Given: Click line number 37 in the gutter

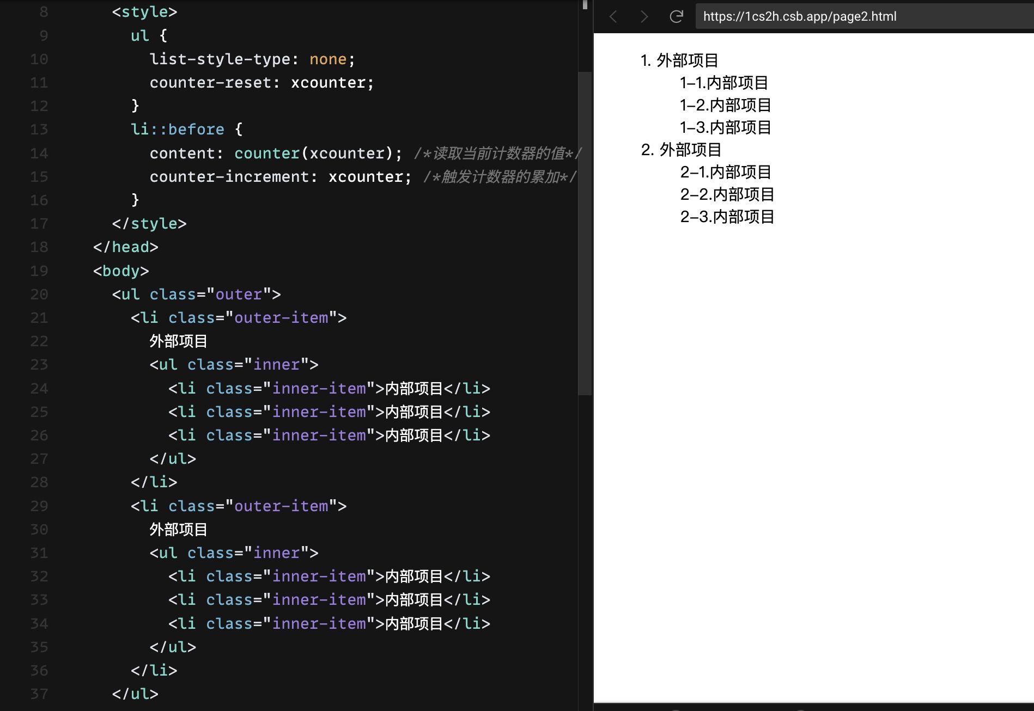Looking at the screenshot, I should (x=39, y=694).
